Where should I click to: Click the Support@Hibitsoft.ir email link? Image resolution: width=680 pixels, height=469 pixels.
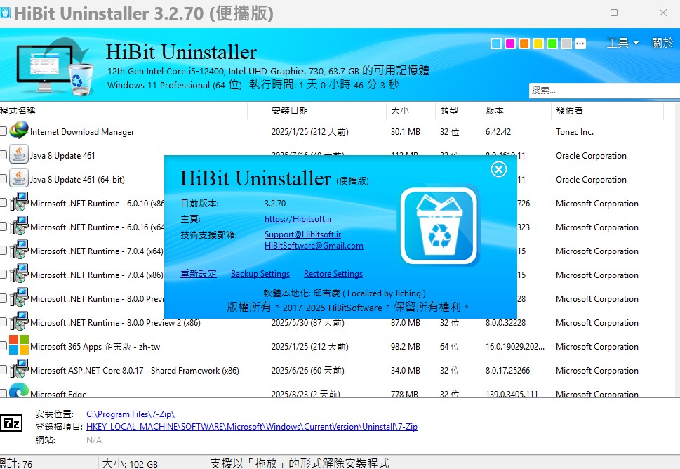tap(302, 234)
